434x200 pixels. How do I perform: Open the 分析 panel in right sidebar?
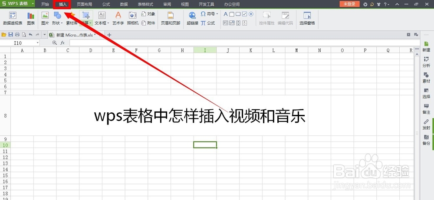[426, 62]
